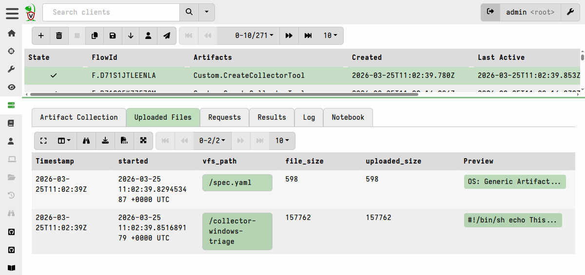Open Users person icon in sidebar
Image resolution: width=585 pixels, height=275 pixels.
point(11,141)
